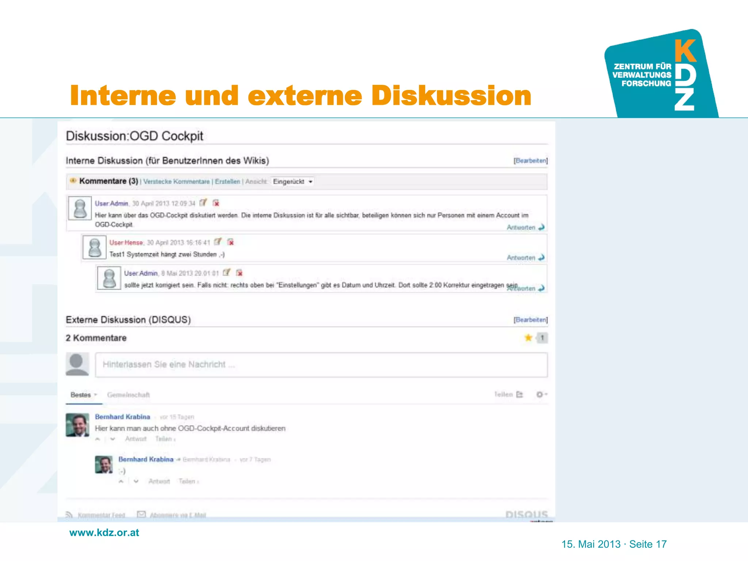Click the User:Admin avatar on first comment
This screenshot has width=748, height=561.
(80, 208)
